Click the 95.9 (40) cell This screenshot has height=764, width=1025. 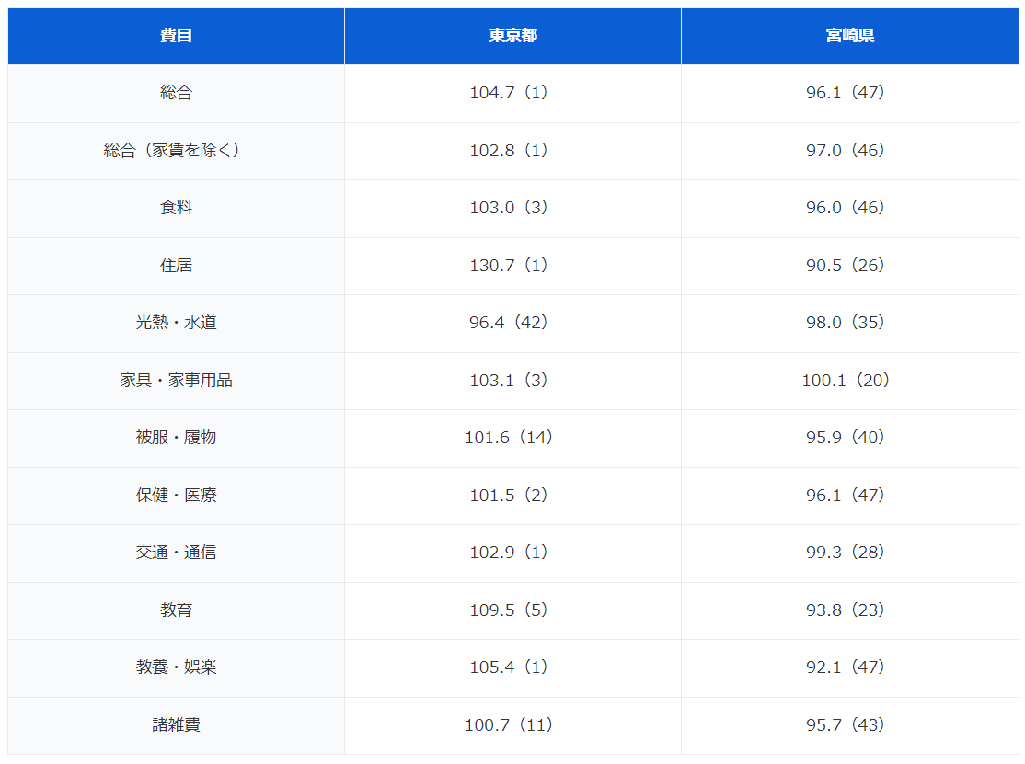[x=849, y=438]
